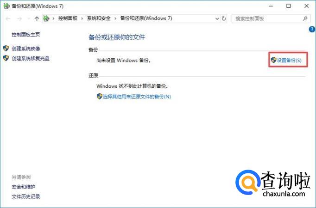Click shield icon beside 创建系统修复光盘
The image size is (316, 208).
[x=6, y=58]
